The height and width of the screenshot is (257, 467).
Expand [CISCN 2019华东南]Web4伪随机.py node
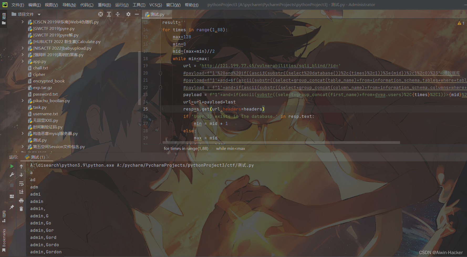click(23, 22)
